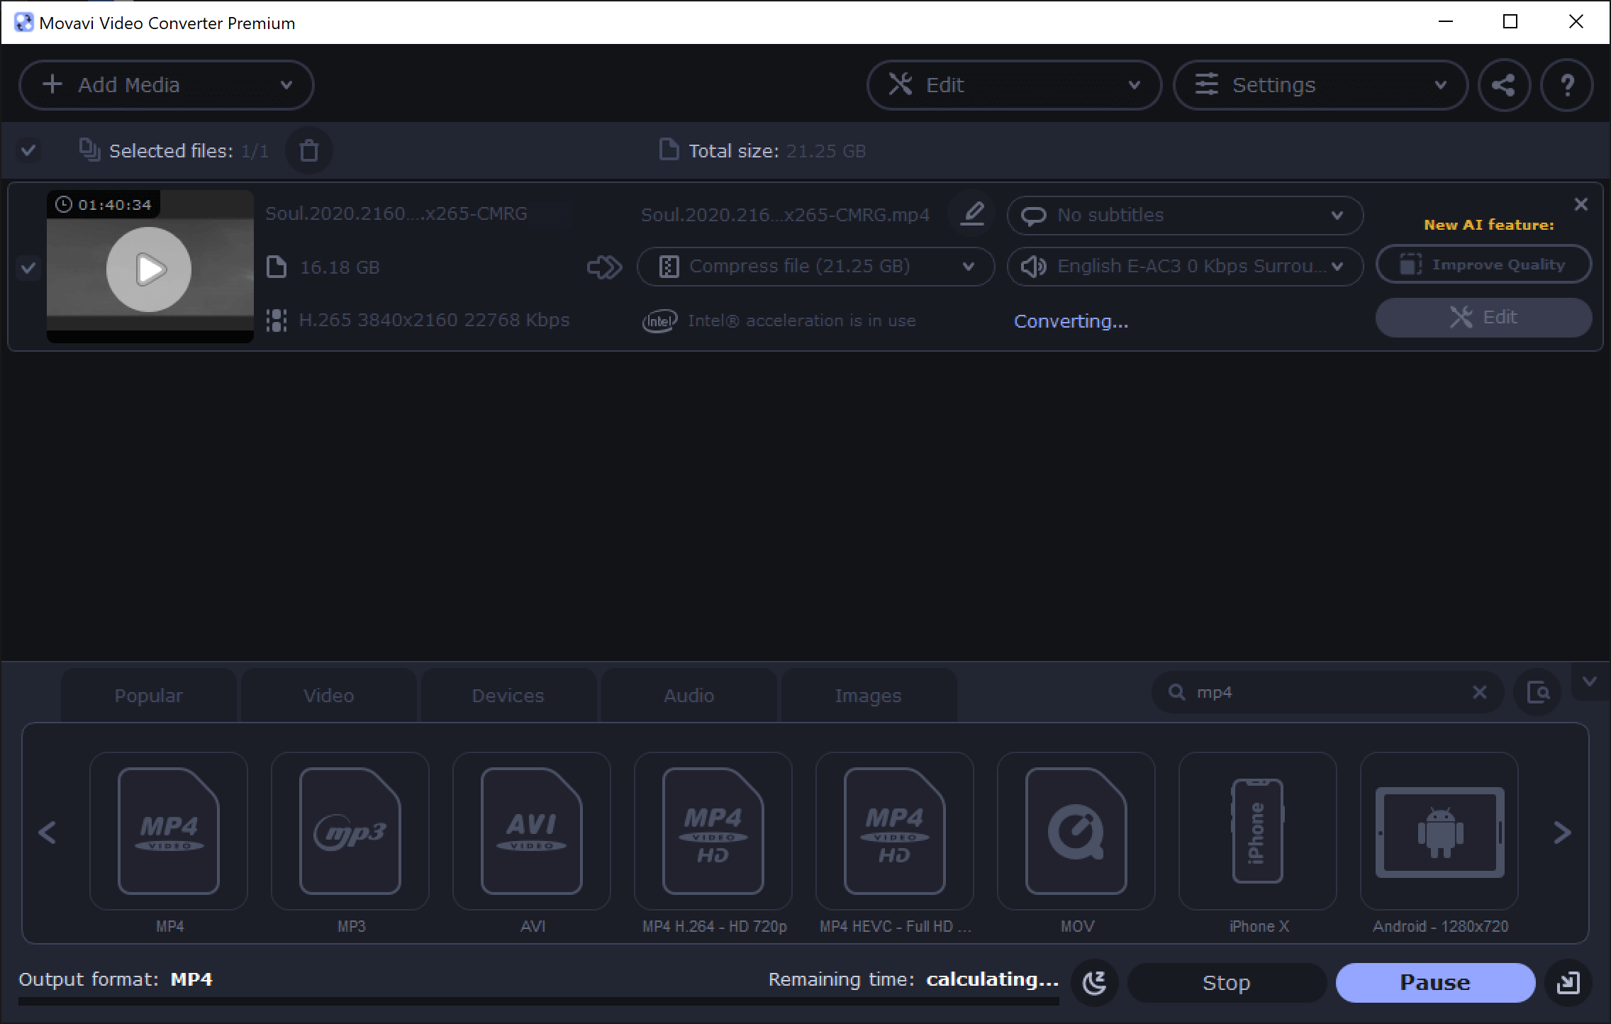
Task: Open device detection icon beside search
Action: click(1538, 692)
